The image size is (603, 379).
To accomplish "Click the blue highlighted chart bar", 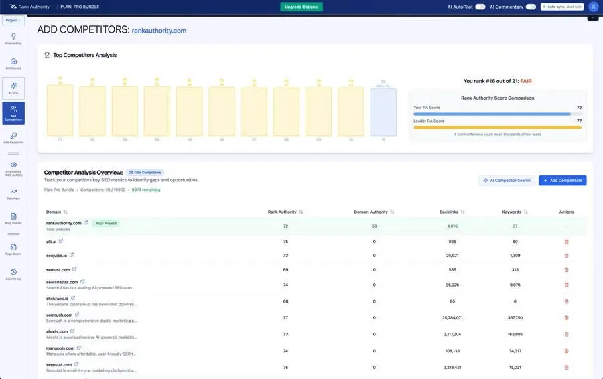I will click(x=383, y=112).
